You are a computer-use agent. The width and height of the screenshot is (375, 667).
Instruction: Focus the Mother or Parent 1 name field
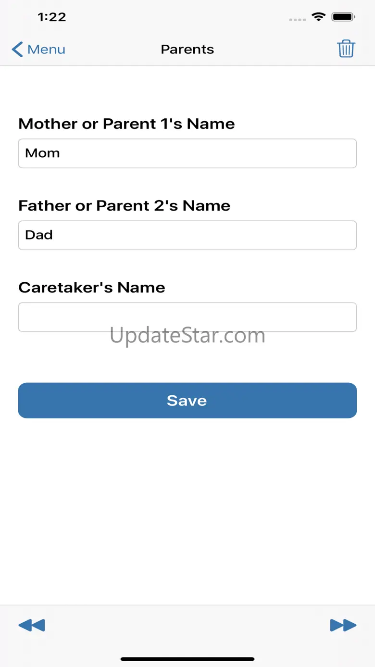point(187,153)
